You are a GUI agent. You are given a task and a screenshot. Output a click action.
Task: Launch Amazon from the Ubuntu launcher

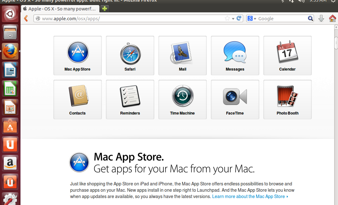click(10, 163)
